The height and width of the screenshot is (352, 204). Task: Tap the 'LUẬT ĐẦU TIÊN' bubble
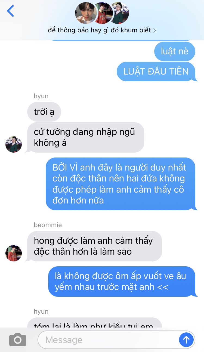[x=156, y=72]
